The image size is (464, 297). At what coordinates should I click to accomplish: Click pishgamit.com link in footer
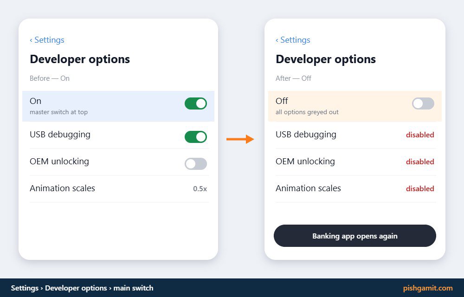click(428, 288)
